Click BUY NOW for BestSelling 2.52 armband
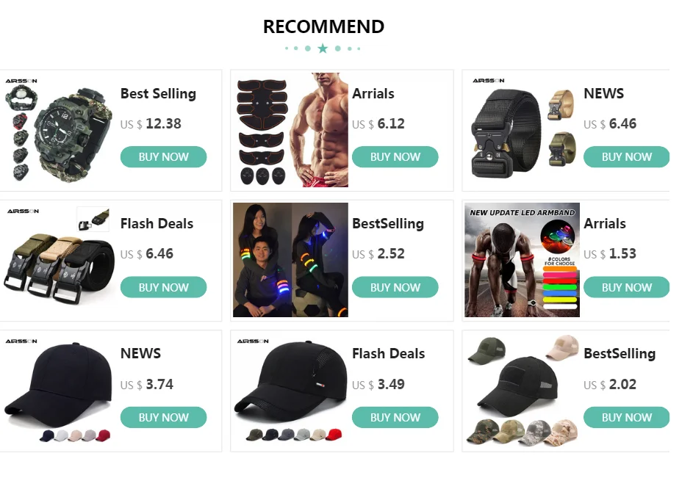 (x=395, y=287)
